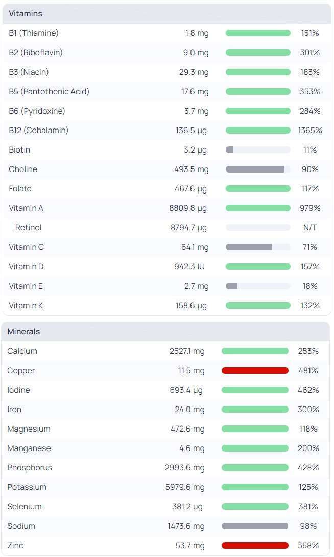Image resolution: width=334 pixels, height=557 pixels.
Task: Select the B5 (Pantothenic Acid) label
Action: click(49, 92)
